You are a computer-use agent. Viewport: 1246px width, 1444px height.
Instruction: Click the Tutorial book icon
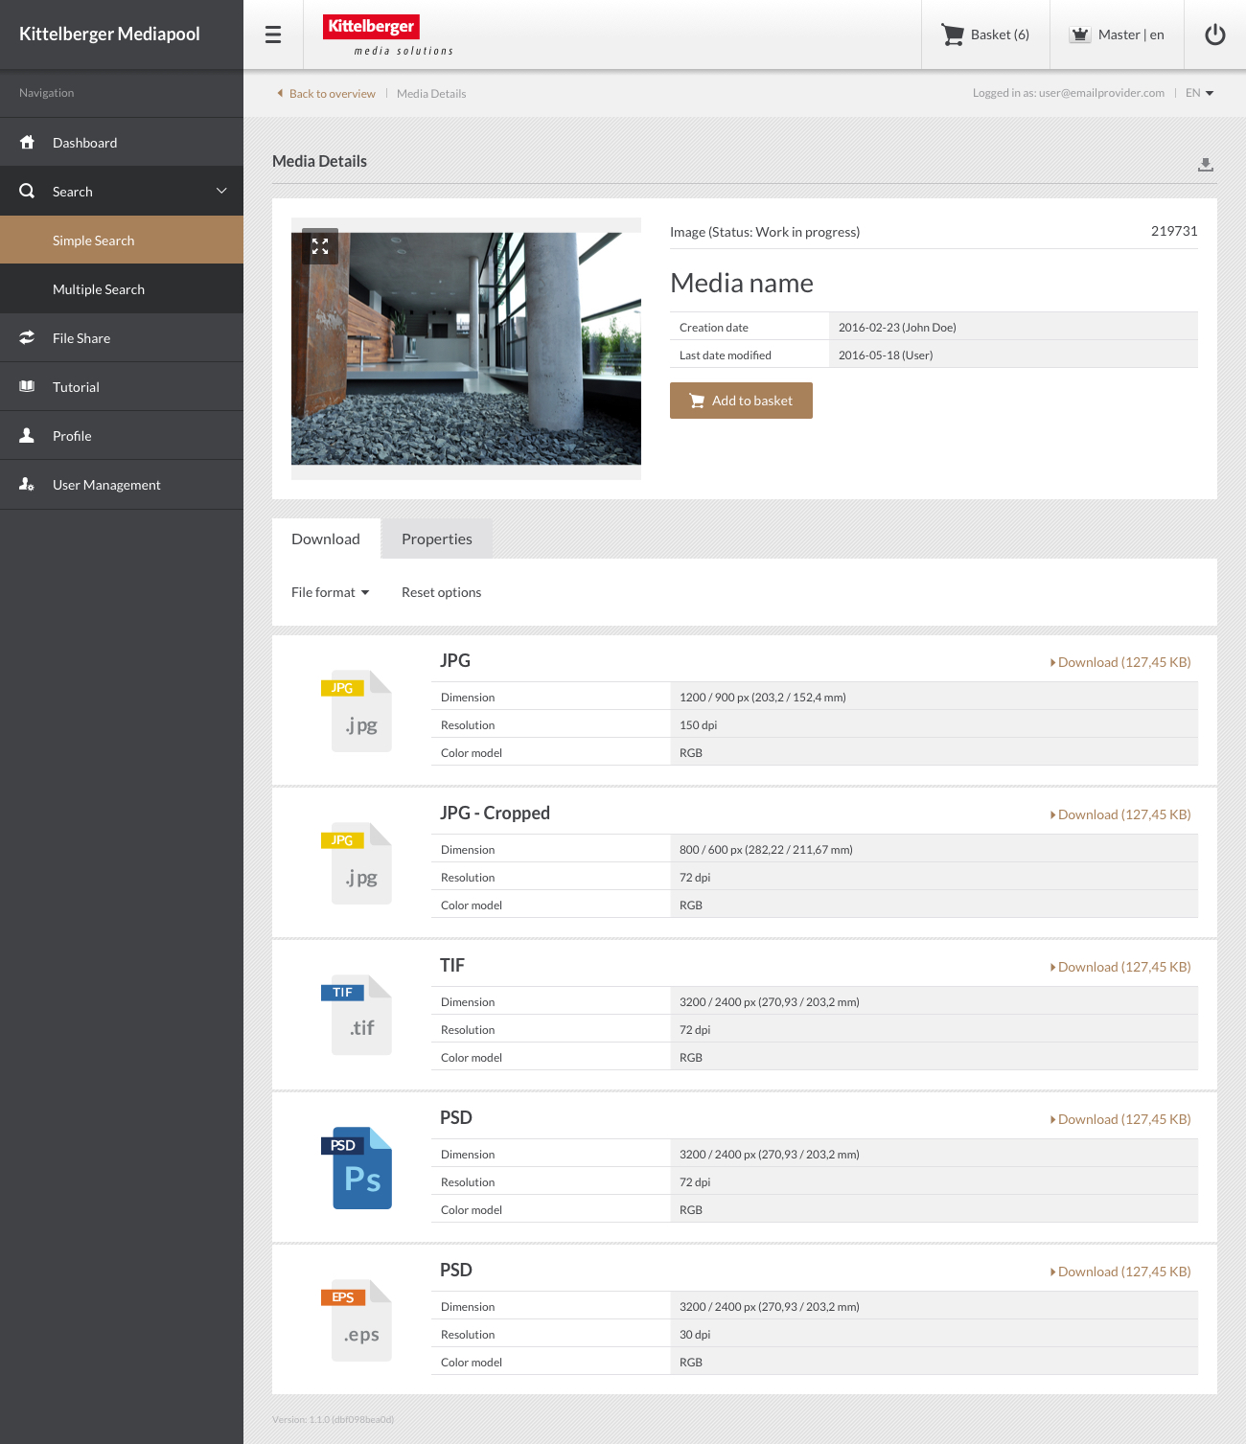pos(28,386)
